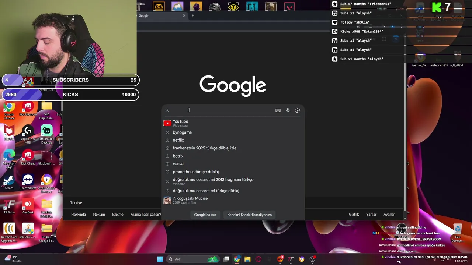Open jdk-21.0.7 installer on desktop

pos(28,231)
